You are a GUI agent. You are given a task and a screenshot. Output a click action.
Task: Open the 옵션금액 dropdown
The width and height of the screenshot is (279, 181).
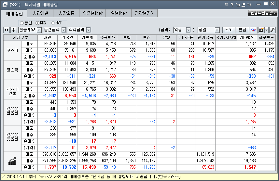tap(55, 30)
